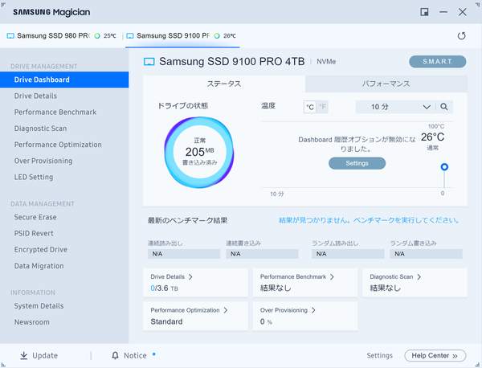Click the run benchmark link 結果が見つかりません
Image resolution: width=482 pixels, height=368 pixels.
(369, 220)
